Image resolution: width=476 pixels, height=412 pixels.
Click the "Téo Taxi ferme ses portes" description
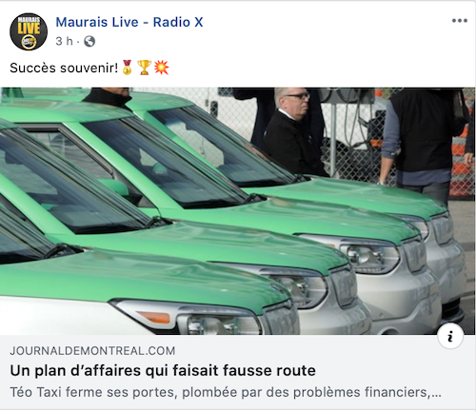pyautogui.click(x=226, y=392)
